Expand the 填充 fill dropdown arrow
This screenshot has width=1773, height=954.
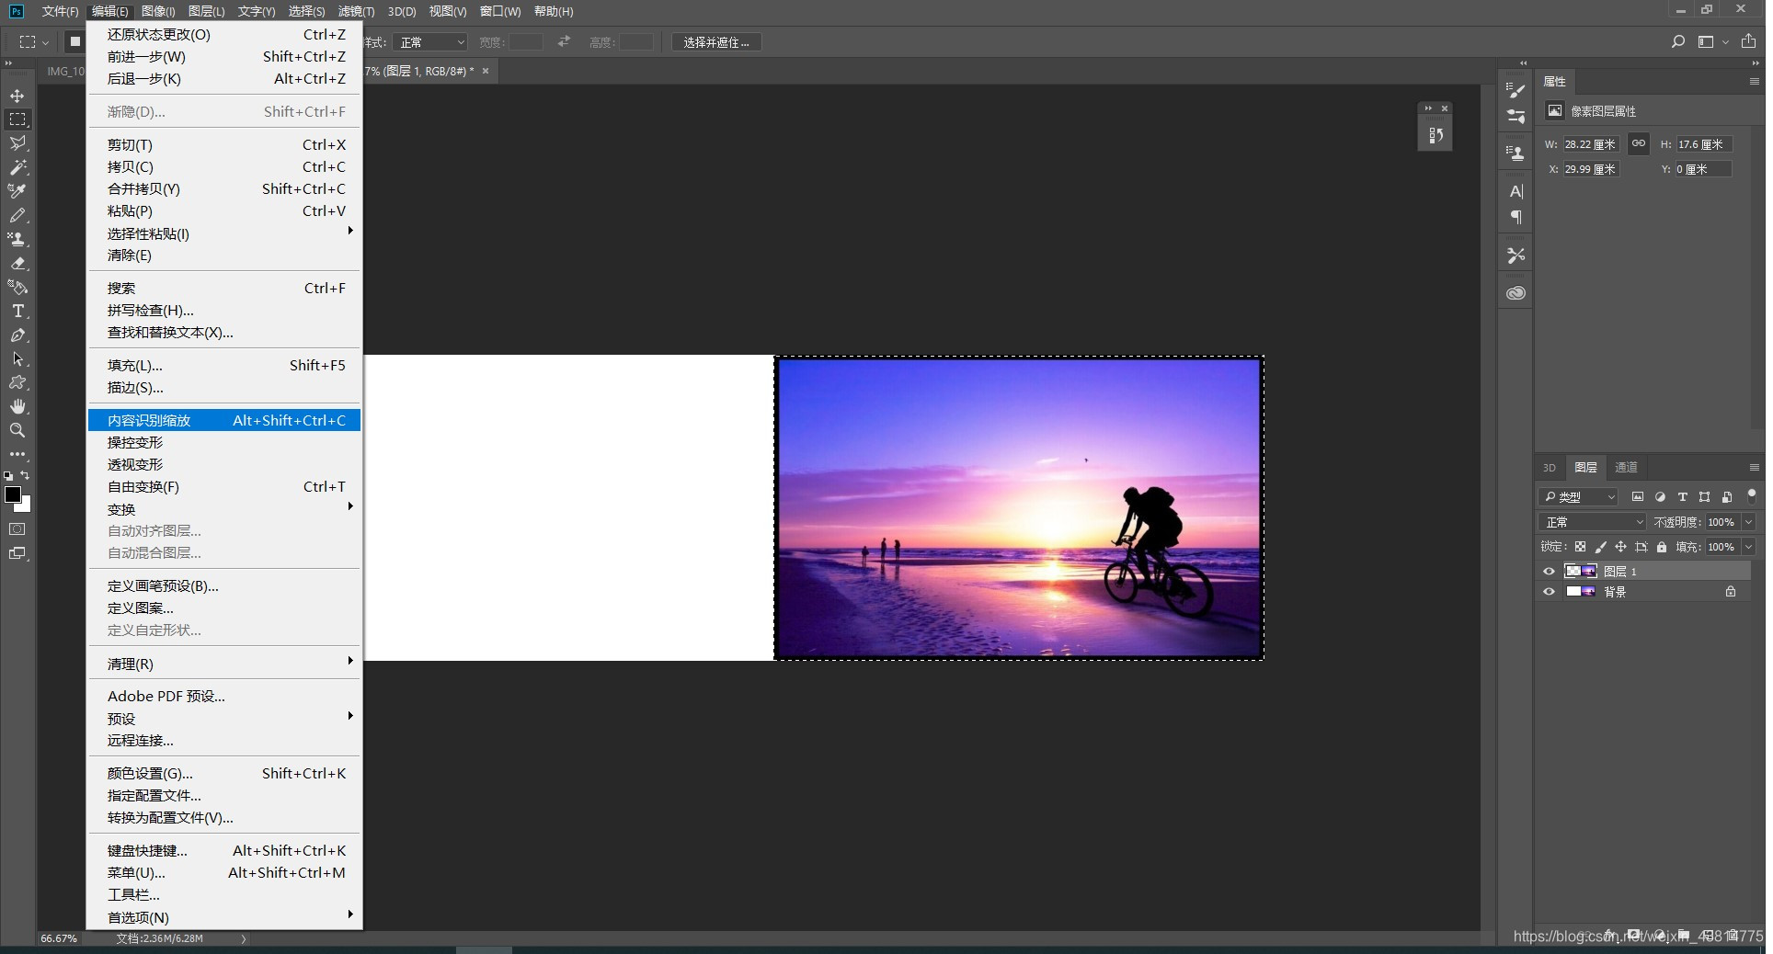(x=1749, y=547)
